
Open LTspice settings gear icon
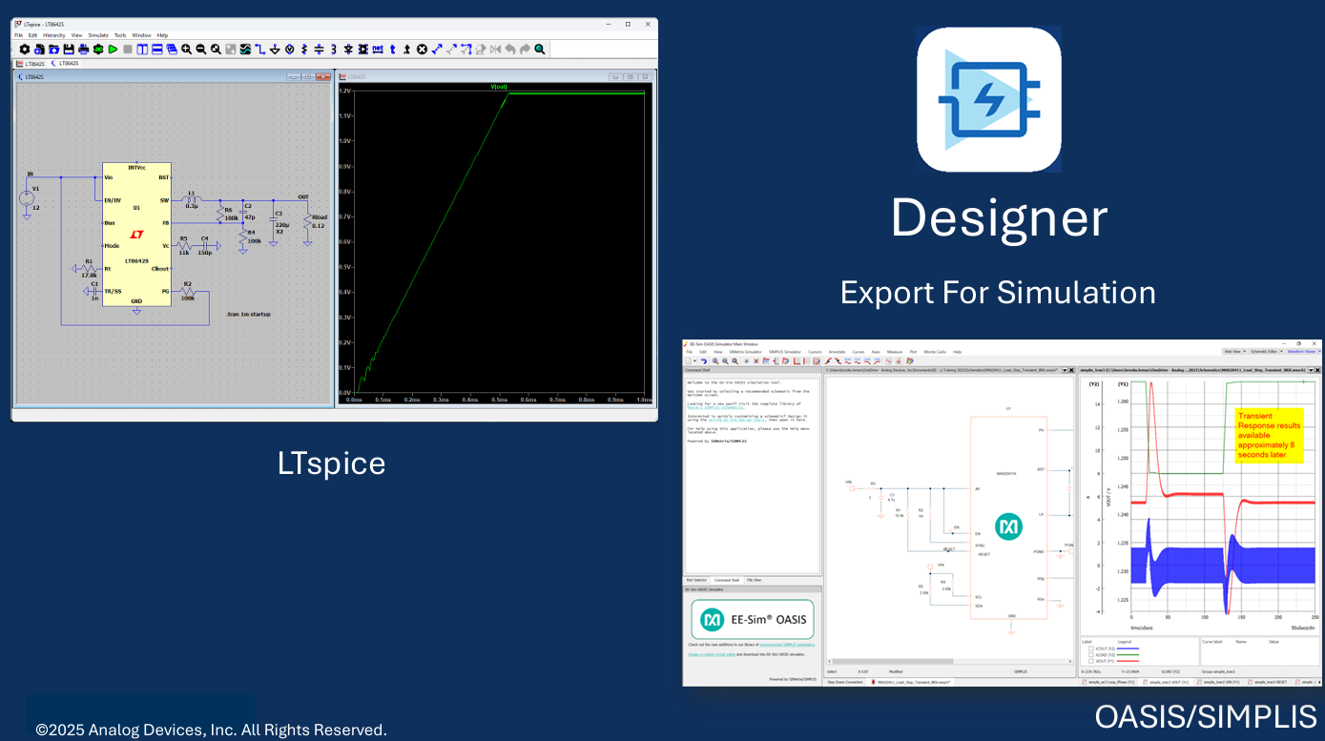[x=24, y=49]
